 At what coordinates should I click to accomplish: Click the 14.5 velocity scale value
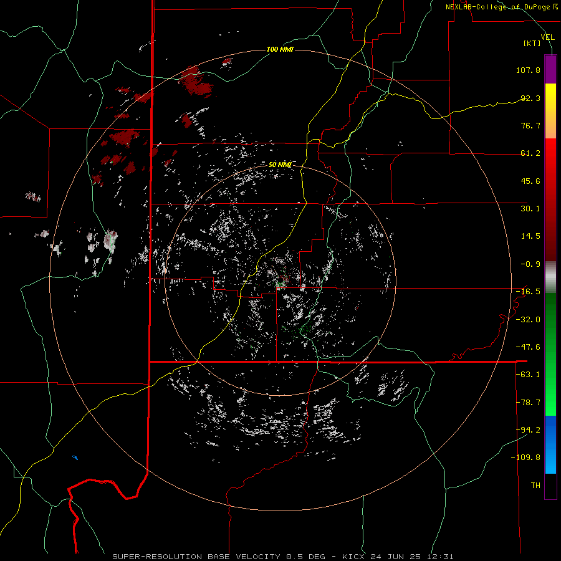pos(530,236)
